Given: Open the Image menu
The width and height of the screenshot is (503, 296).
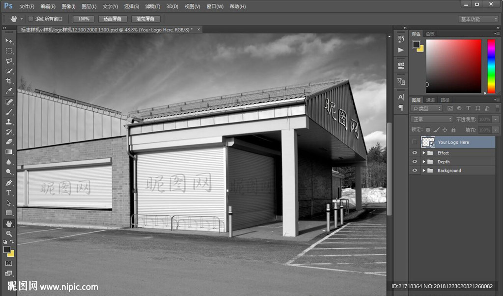Looking at the screenshot, I should tap(68, 6).
